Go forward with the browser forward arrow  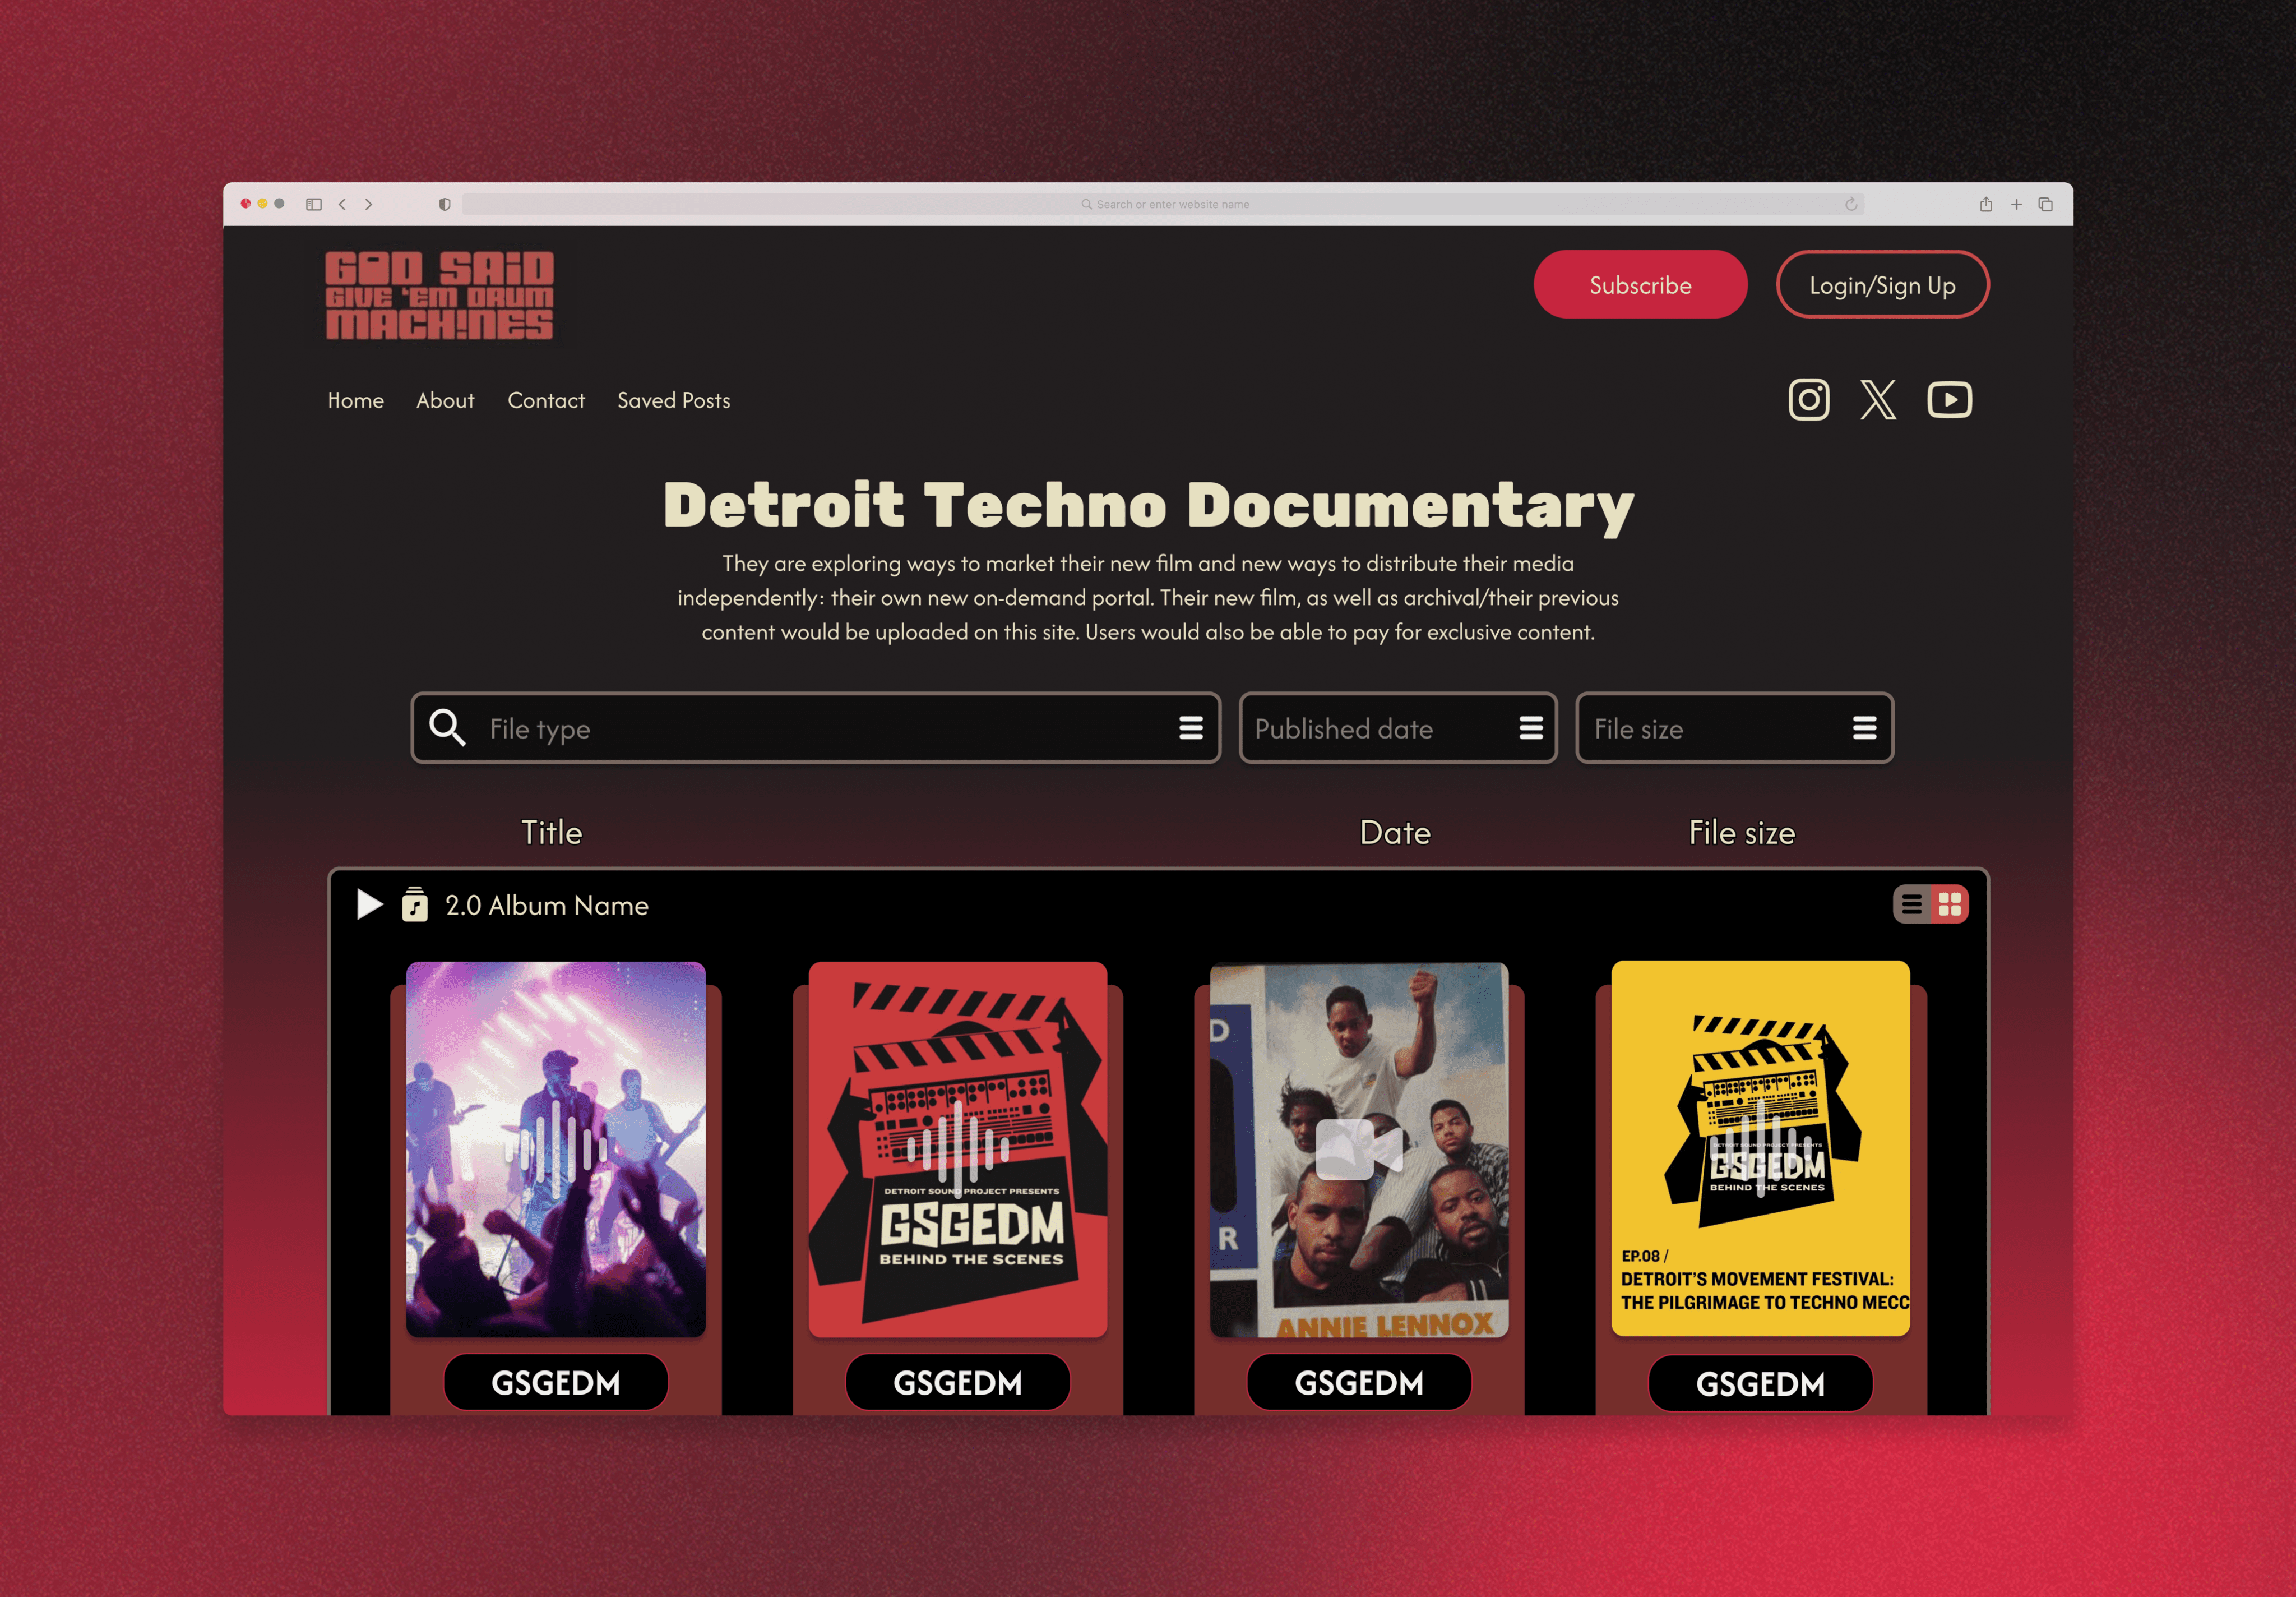[x=369, y=204]
